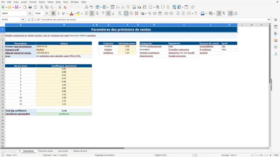
Task: Click the Clear Direct Formatting icon
Action: 65,7
